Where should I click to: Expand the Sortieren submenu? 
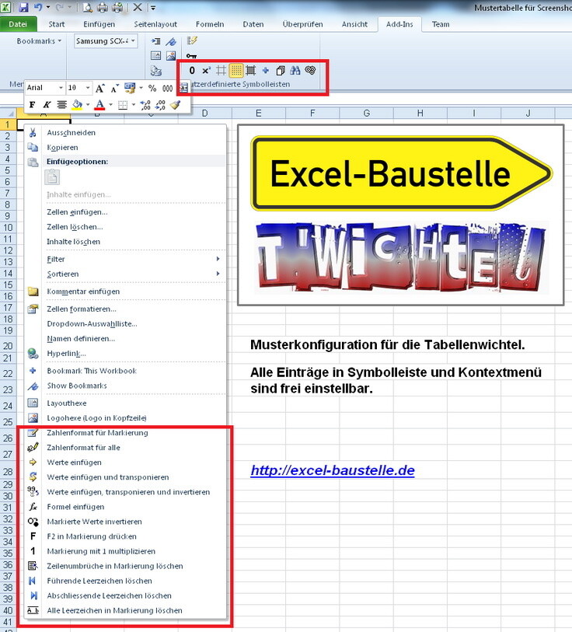tap(125, 274)
